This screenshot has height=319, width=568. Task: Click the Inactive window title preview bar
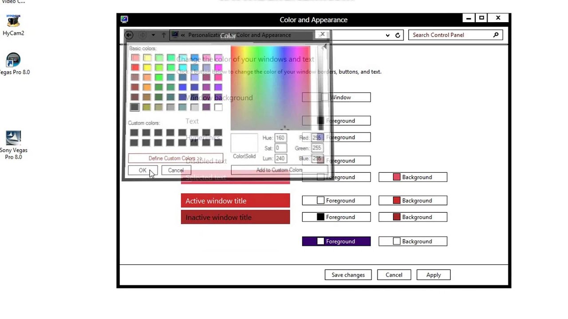[x=235, y=217]
